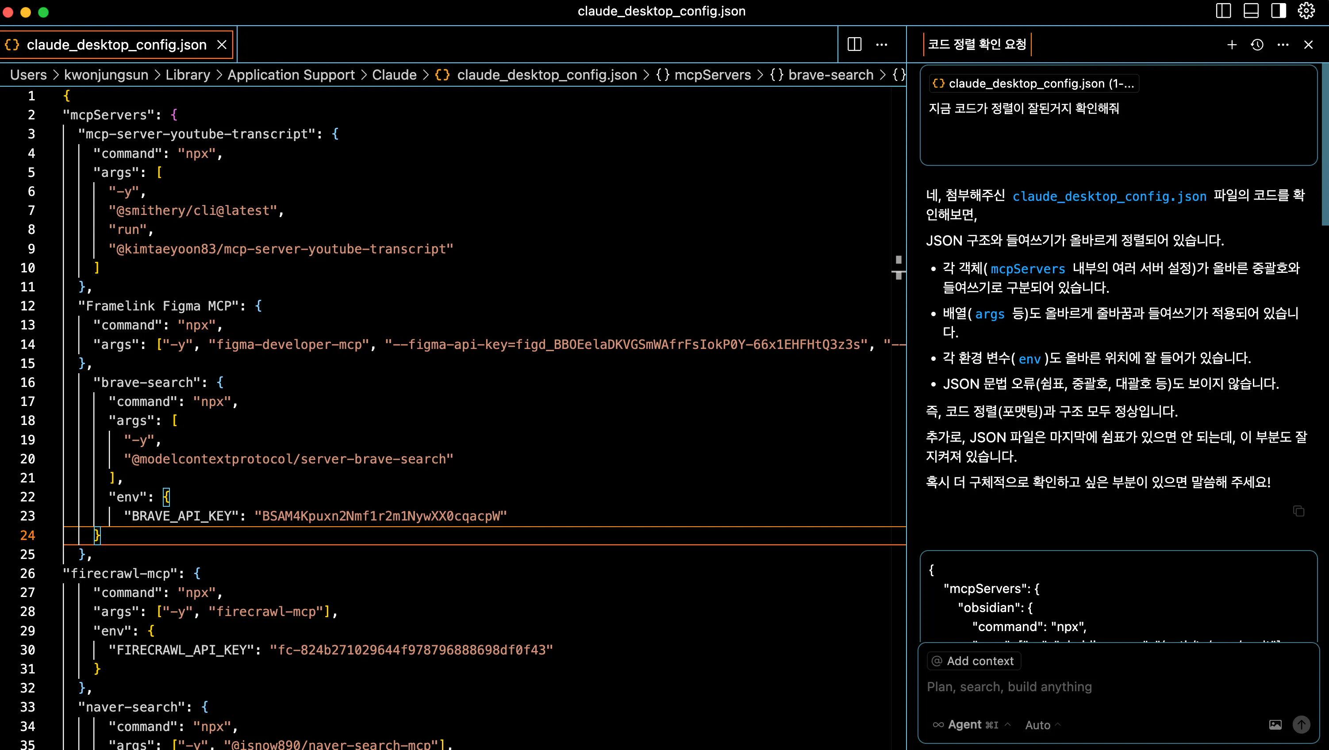Click line number 24 in gutter
The image size is (1329, 750).
pos(28,535)
